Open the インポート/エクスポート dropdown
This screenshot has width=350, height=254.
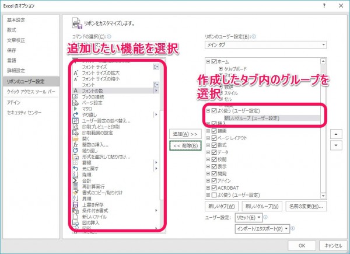click(x=262, y=229)
